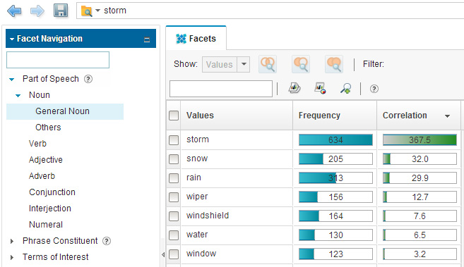
Task: Click the snow value text
Action: (197, 159)
